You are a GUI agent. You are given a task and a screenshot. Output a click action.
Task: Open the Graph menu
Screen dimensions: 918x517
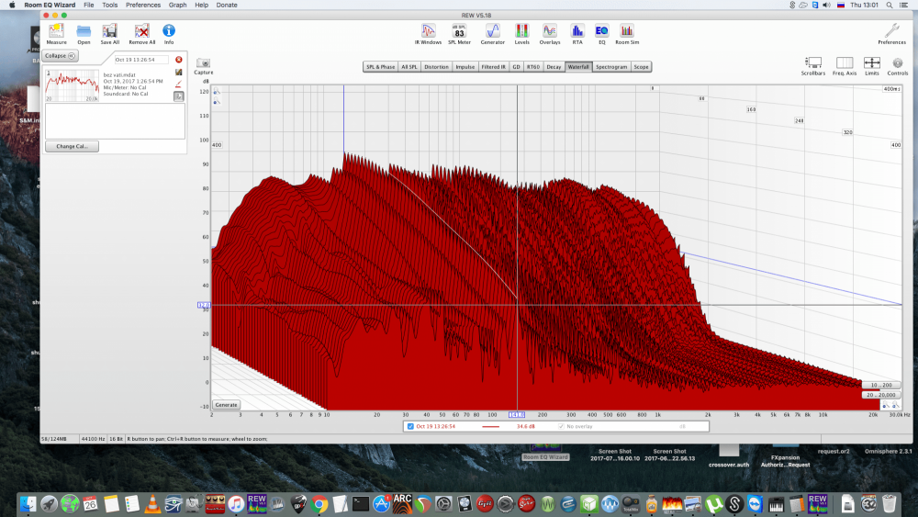point(177,5)
